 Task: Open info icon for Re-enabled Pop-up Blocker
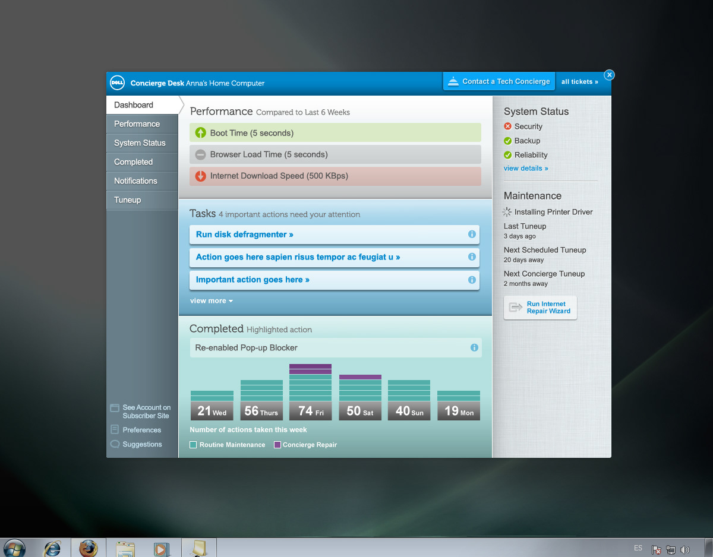point(474,347)
